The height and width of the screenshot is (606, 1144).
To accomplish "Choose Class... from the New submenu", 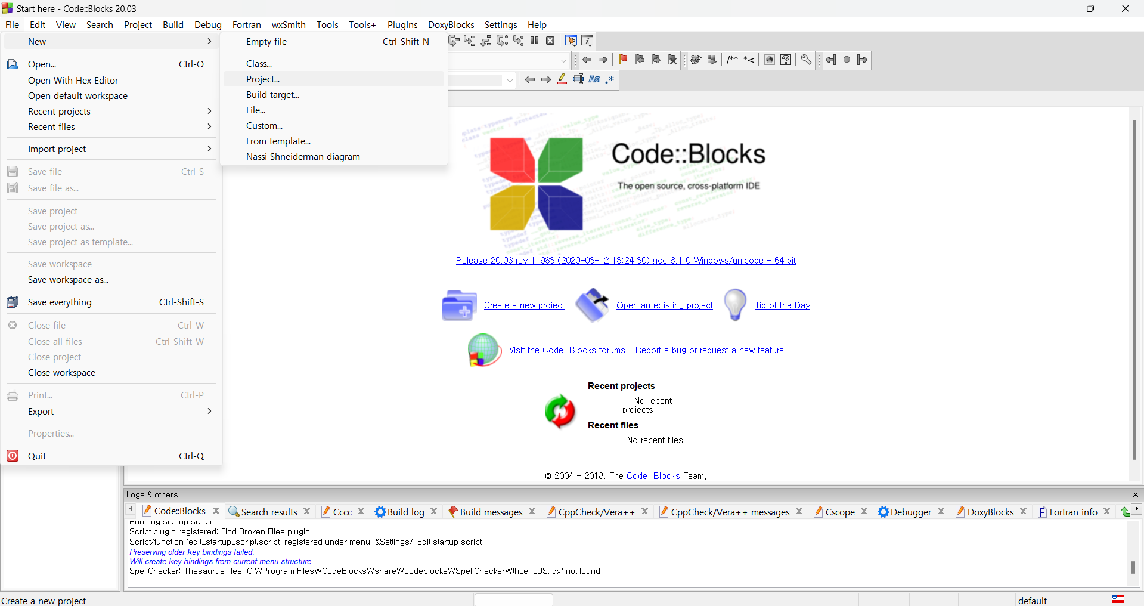I will point(334,63).
